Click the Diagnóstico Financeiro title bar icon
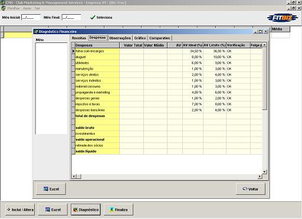Image resolution: width=302 pixels, height=219 pixels. point(36,31)
